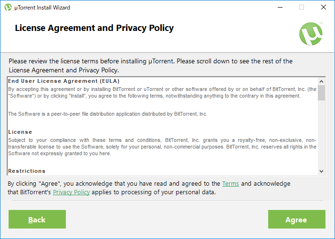Open the Privacy Policy link
The height and width of the screenshot is (239, 335).
(72, 192)
